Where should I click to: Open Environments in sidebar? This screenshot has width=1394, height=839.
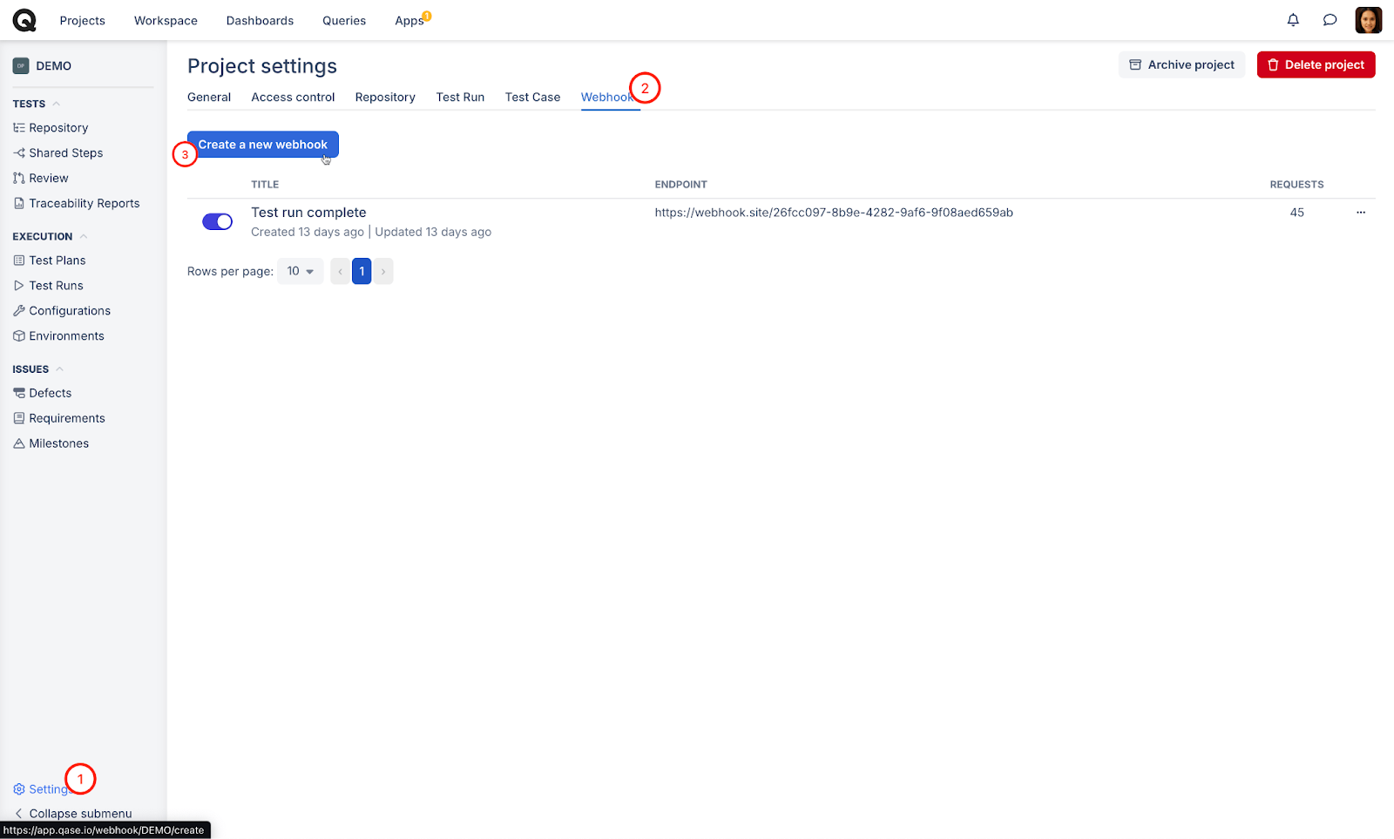pyautogui.click(x=66, y=336)
